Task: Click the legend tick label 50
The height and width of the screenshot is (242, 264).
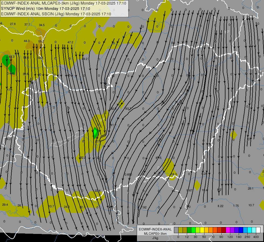Action: (x=204, y=237)
